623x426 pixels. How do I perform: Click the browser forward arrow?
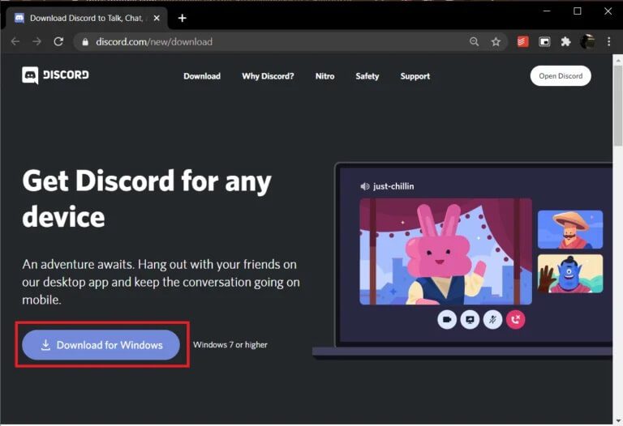[x=37, y=41]
